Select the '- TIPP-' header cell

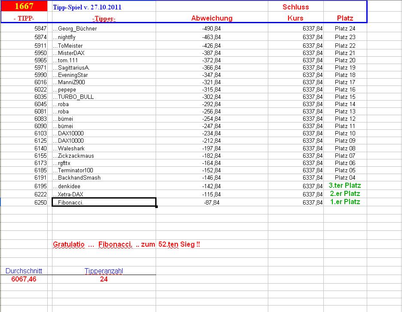click(x=24, y=18)
